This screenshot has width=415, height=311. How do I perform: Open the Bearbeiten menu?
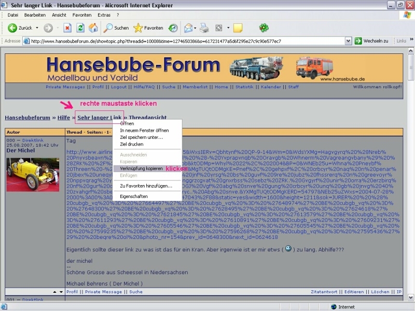35,15
